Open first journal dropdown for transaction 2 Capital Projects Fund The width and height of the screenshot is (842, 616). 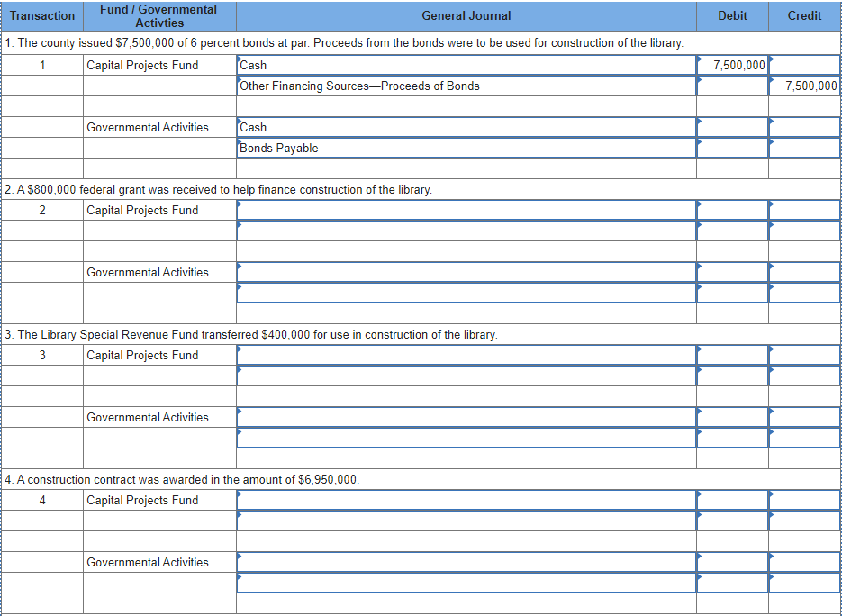click(466, 210)
